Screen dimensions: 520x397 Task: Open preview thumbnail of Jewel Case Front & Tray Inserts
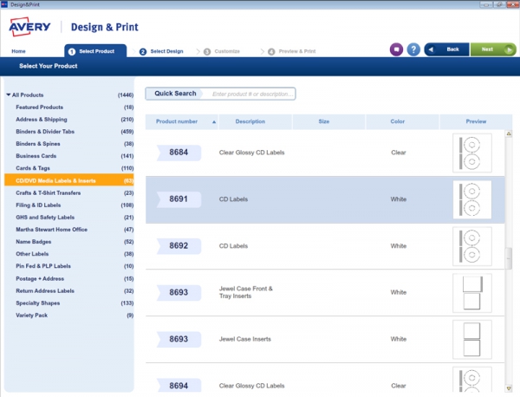[x=472, y=293]
